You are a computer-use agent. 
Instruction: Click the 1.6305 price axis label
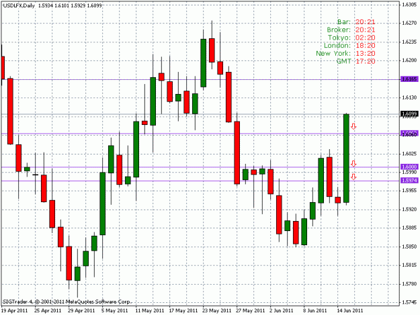click(410, 4)
